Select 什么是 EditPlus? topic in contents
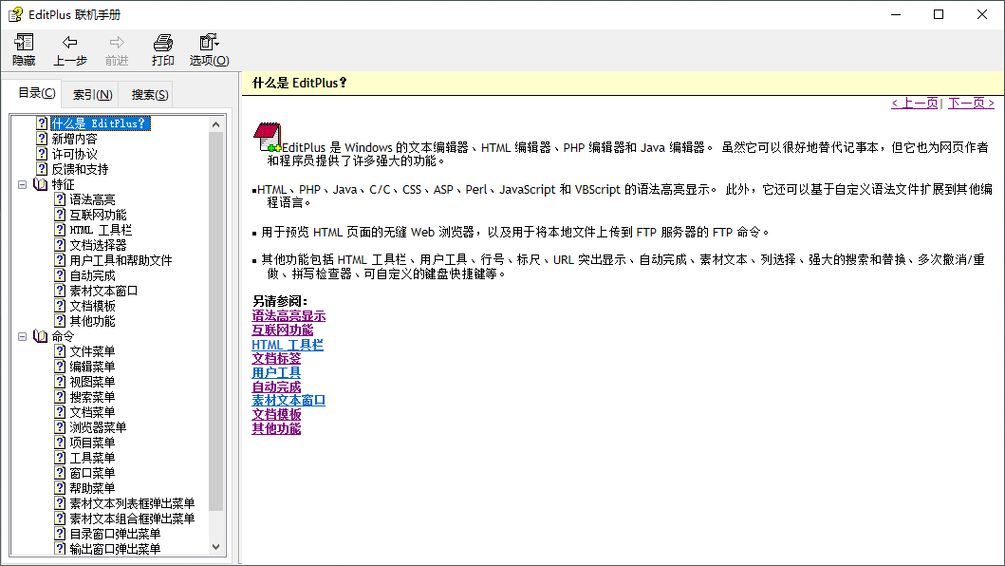 102,123
